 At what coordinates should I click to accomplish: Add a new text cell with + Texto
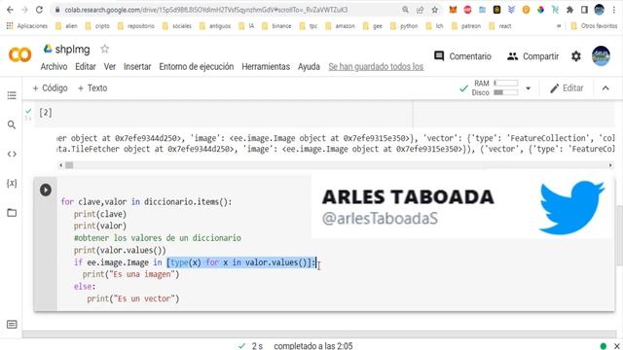pos(92,88)
